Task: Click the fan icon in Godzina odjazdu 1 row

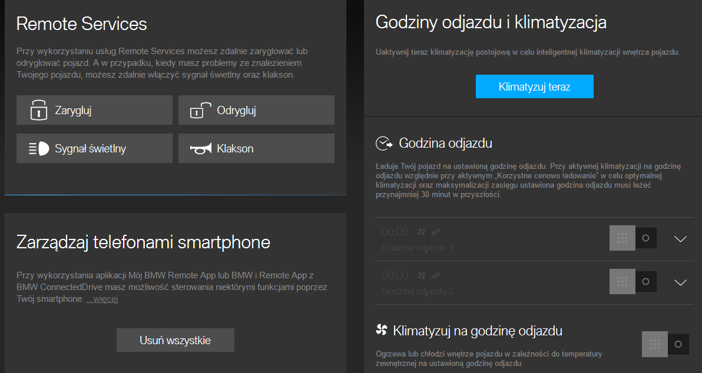Action: [x=421, y=232]
